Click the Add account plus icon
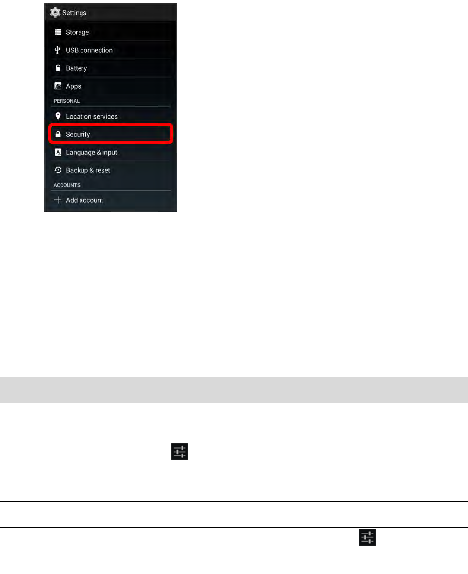Image resolution: width=468 pixels, height=574 pixels. (58, 200)
